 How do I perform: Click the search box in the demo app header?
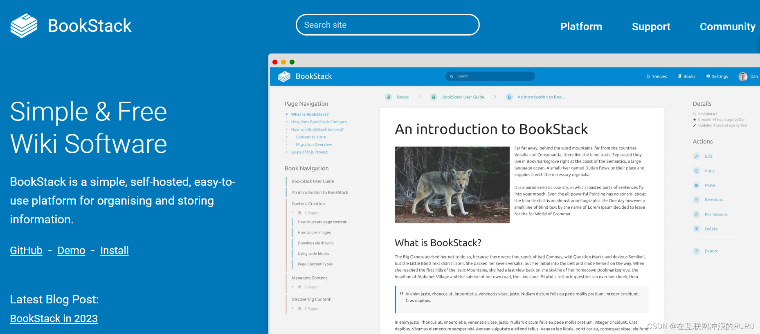(x=490, y=76)
